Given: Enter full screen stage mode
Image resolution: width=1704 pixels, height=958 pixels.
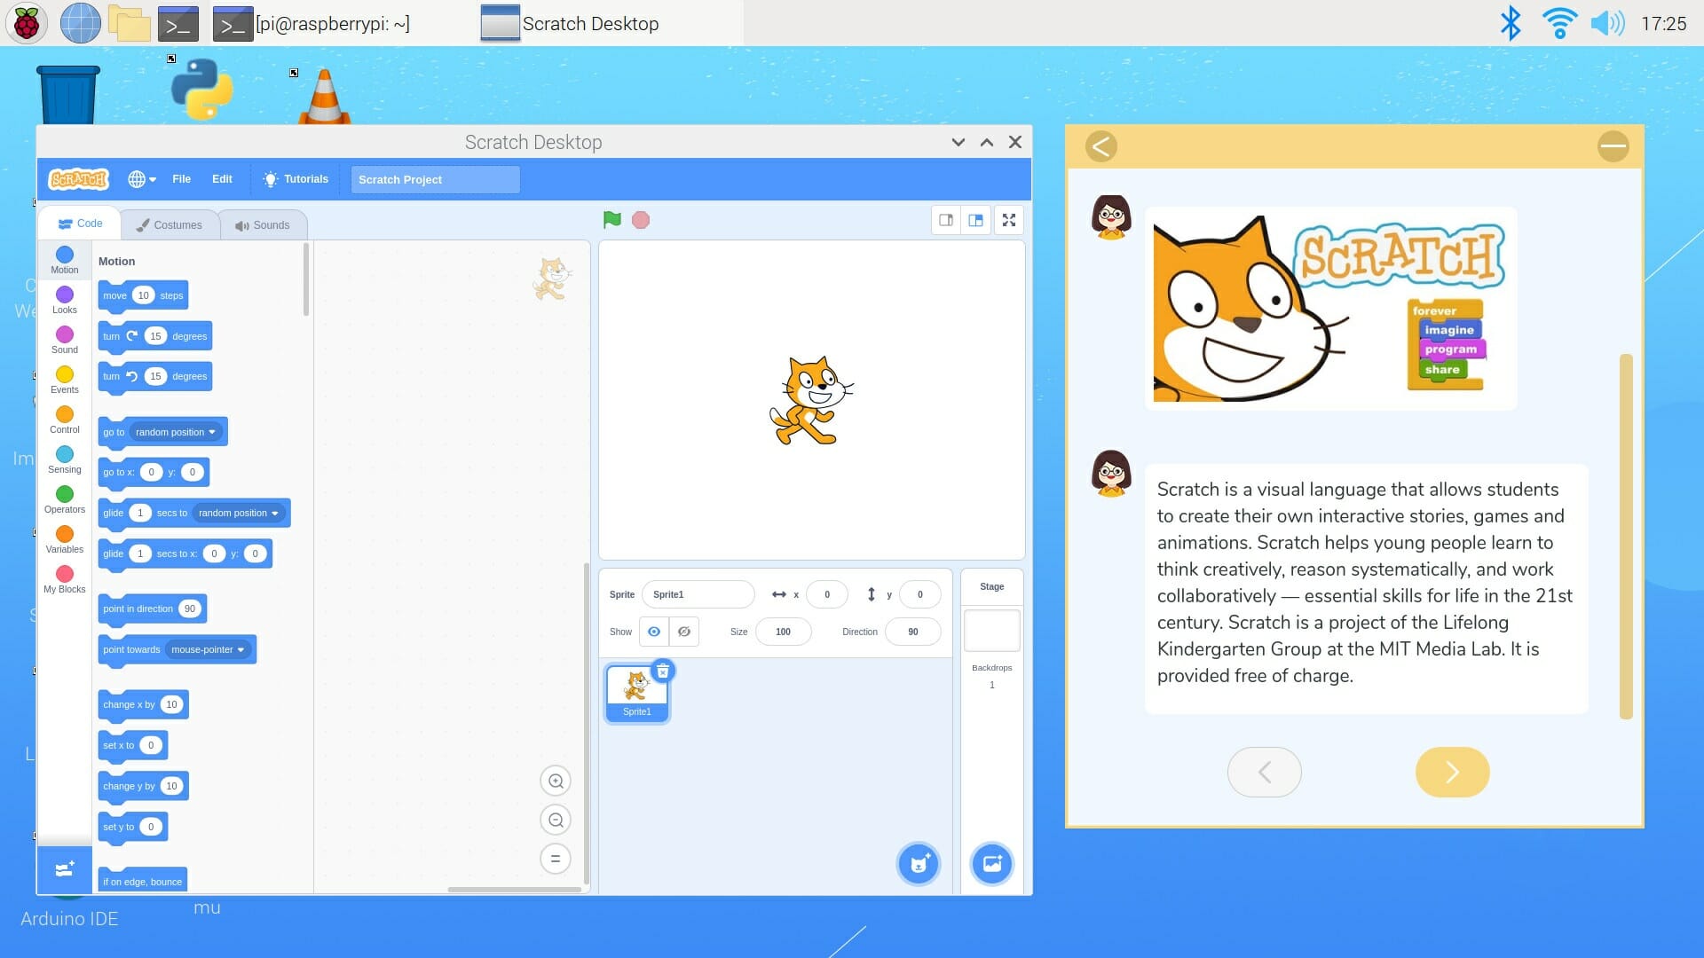Looking at the screenshot, I should pos(1009,220).
